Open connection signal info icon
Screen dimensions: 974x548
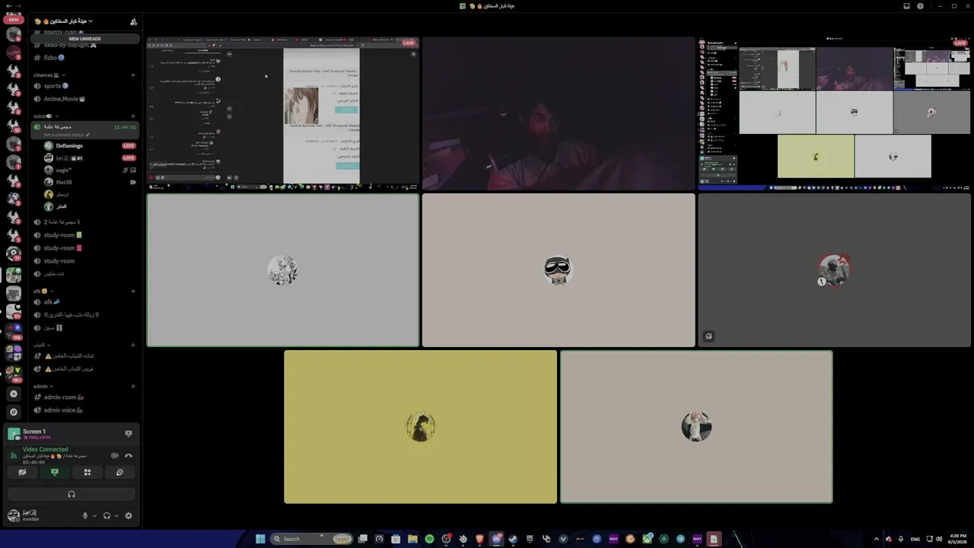13,456
